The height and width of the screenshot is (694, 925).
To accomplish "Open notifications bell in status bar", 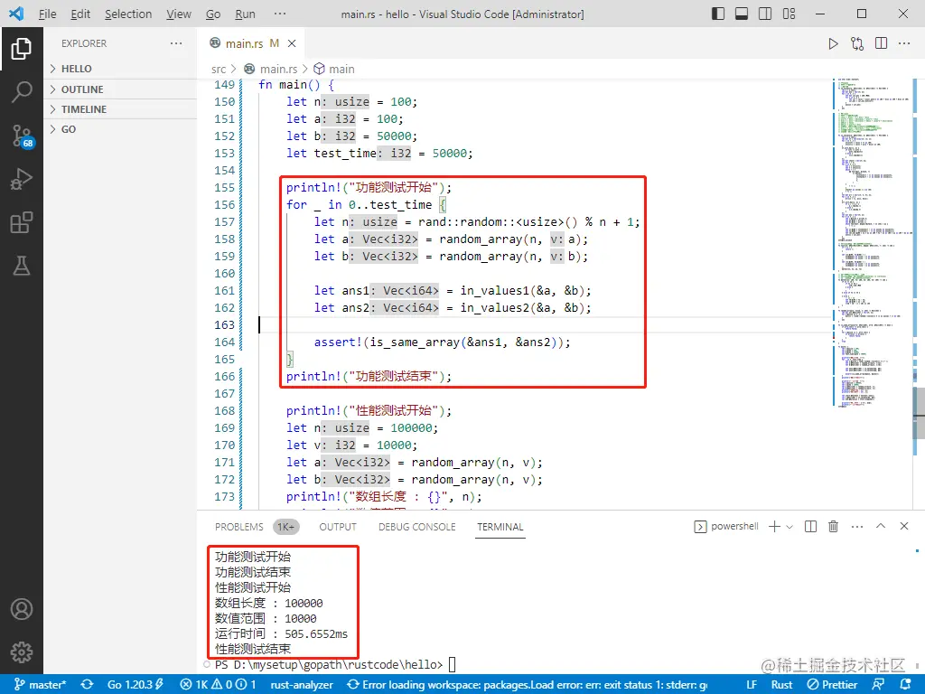I will pyautogui.click(x=905, y=685).
